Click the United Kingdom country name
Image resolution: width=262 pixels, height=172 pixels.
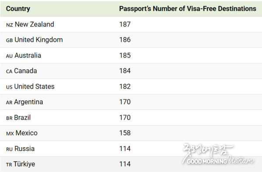[39, 40]
